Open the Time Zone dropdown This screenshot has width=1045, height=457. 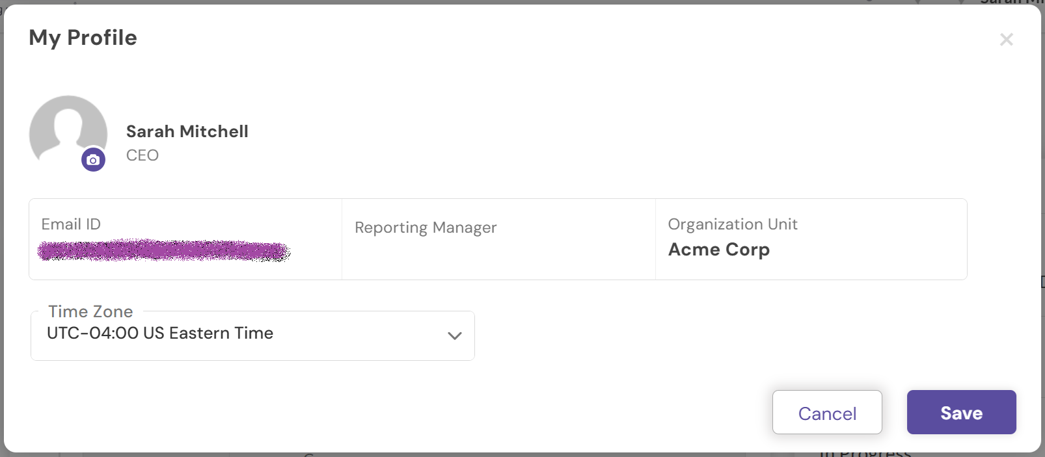252,335
